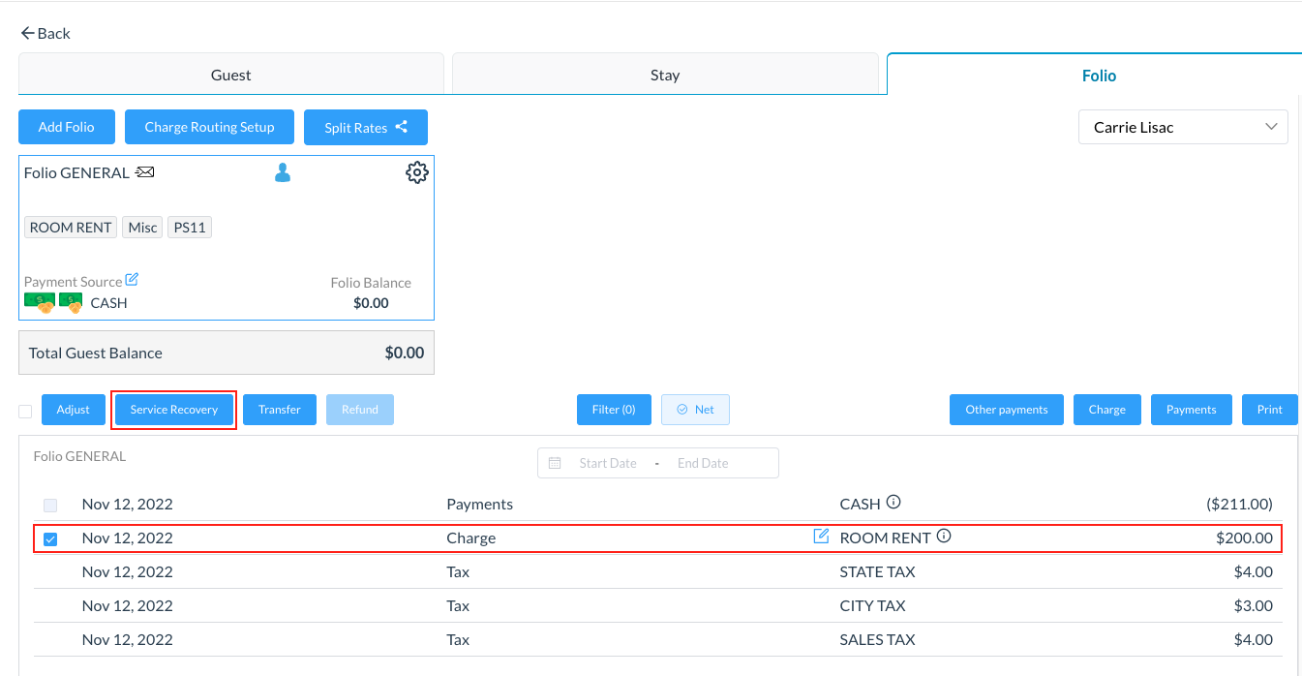Switch to the Stay tab
This screenshot has width=1302, height=676.
pyautogui.click(x=664, y=75)
